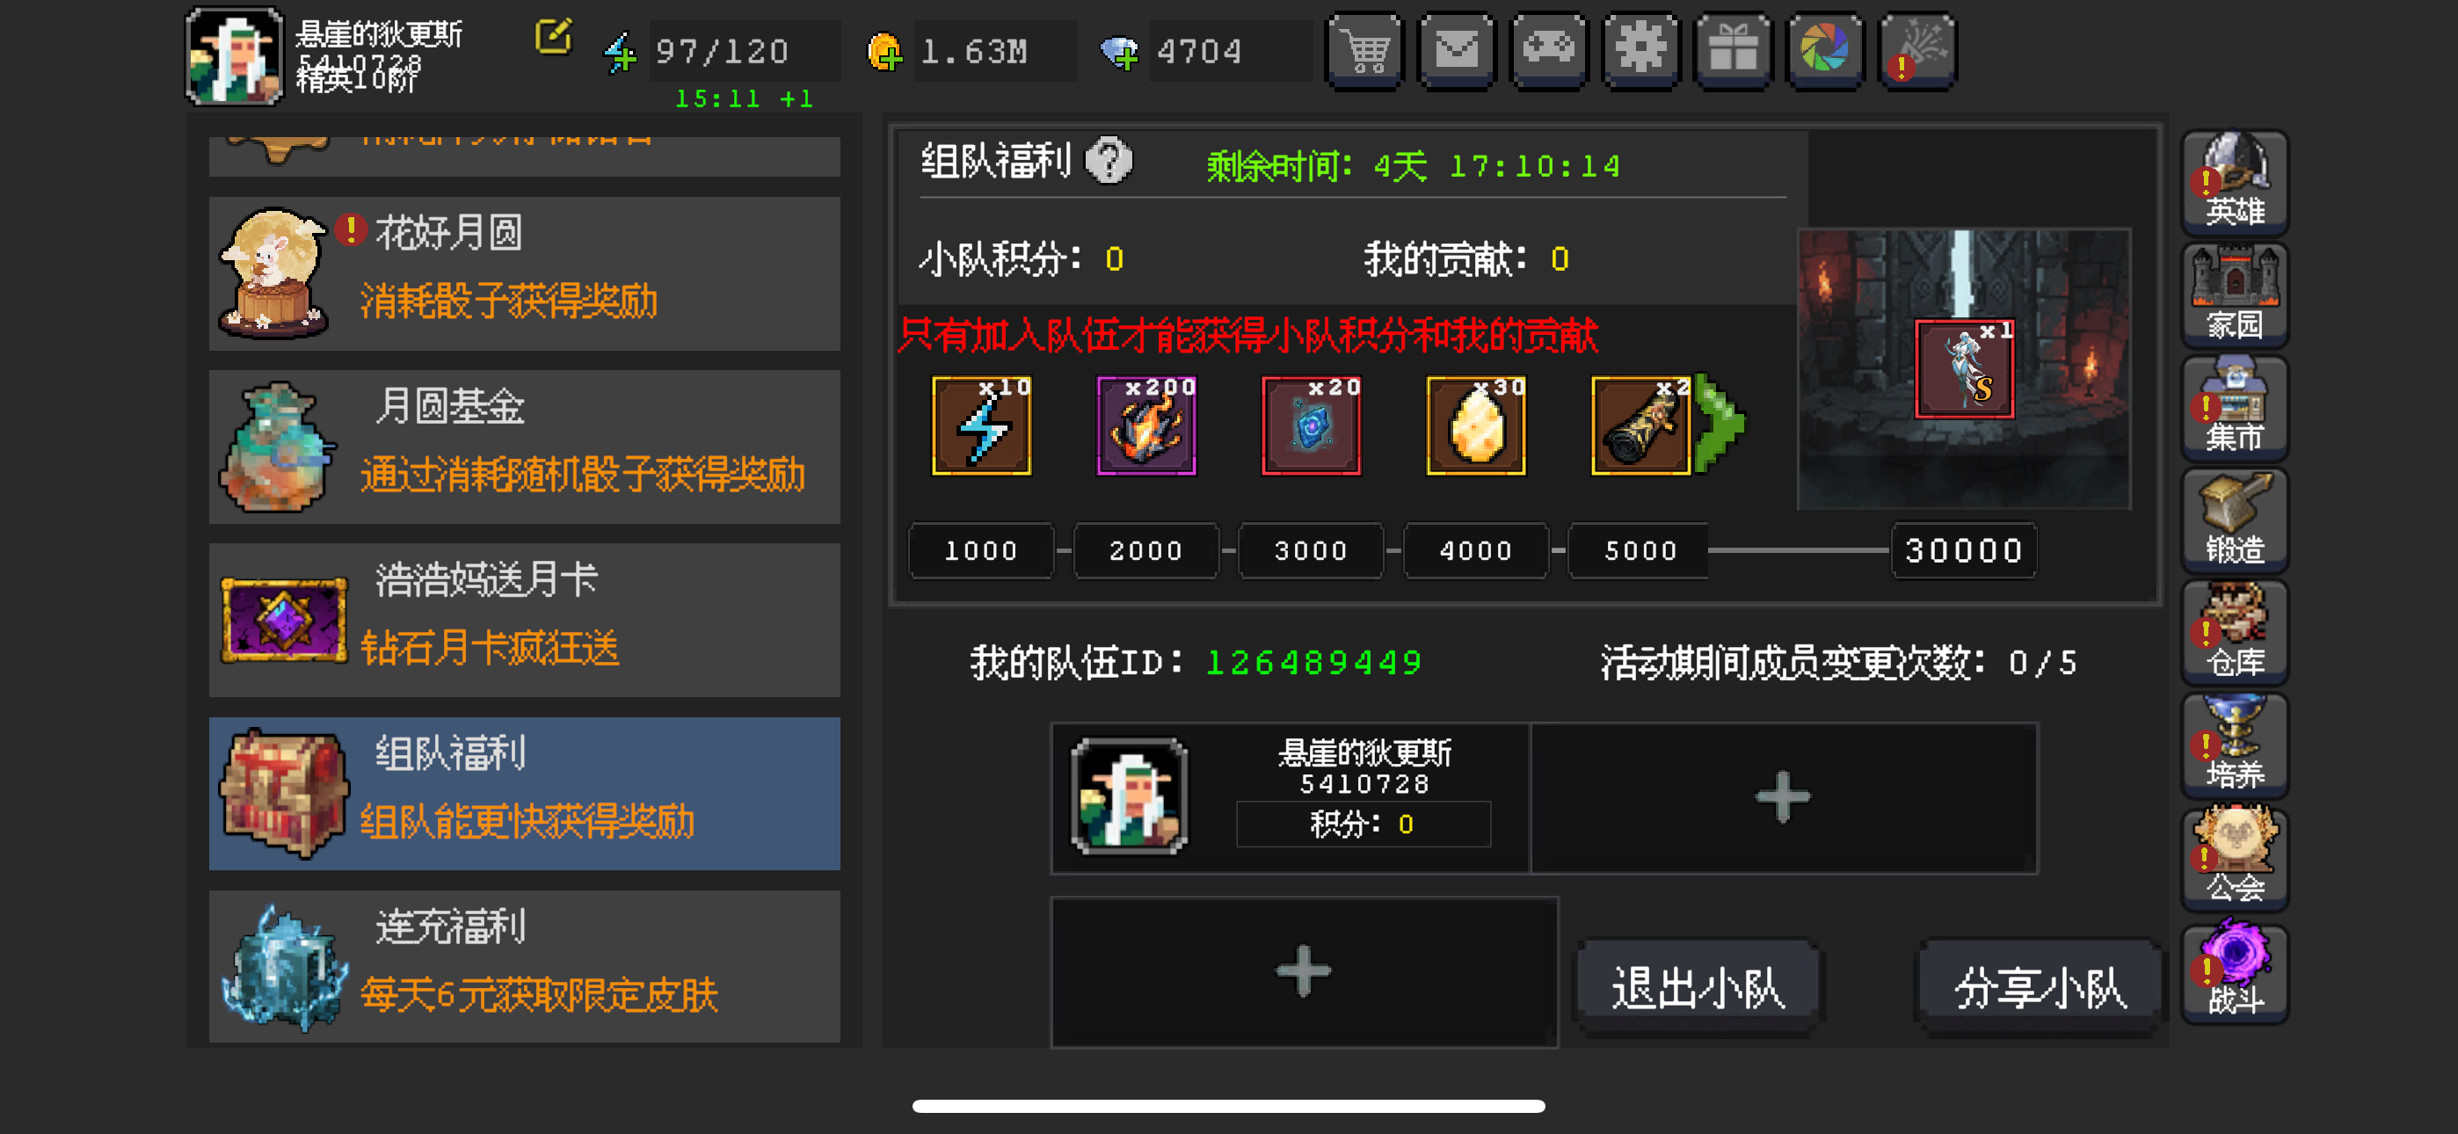Click the 退出小队 button
The width and height of the screenshot is (2458, 1134).
point(1698,987)
